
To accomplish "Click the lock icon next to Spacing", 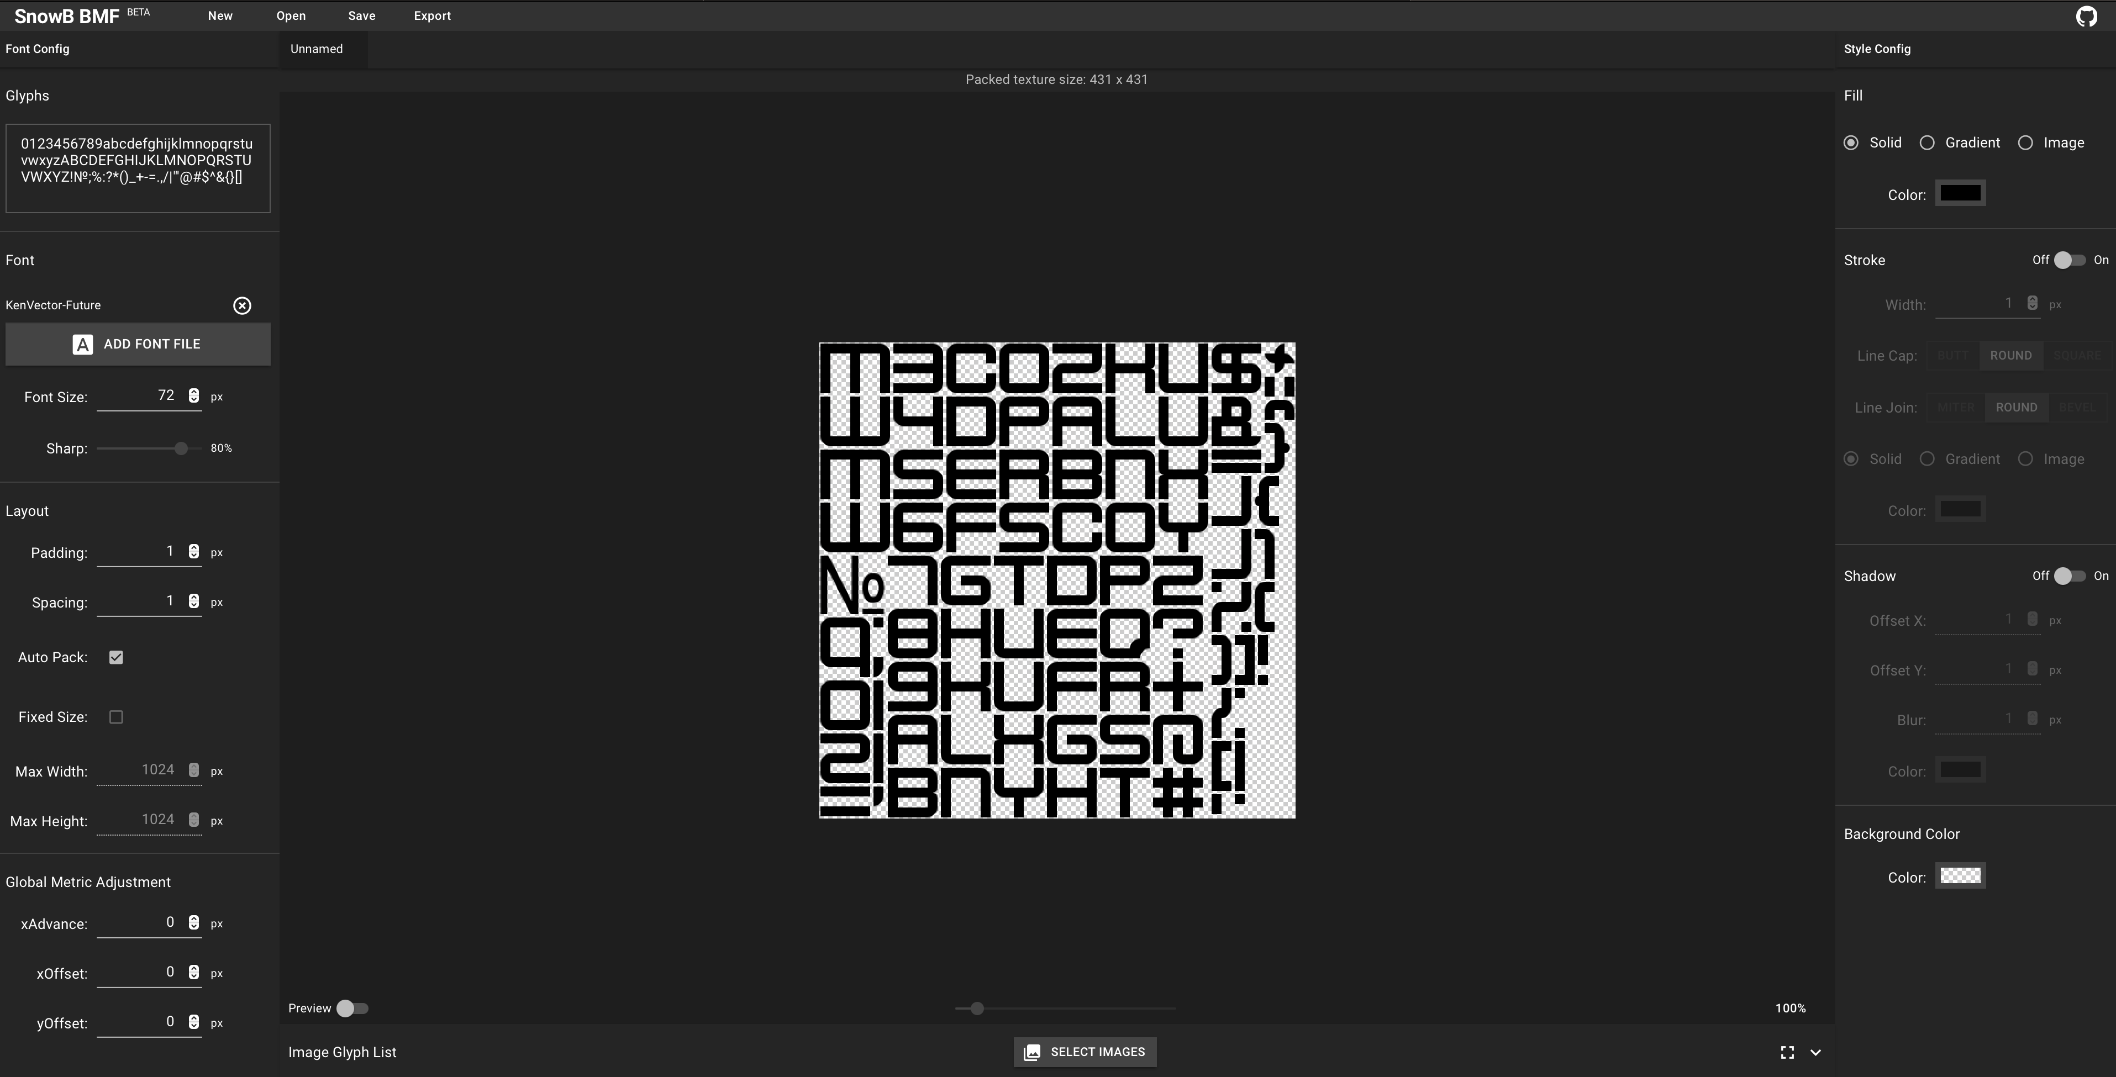I will pos(192,600).
